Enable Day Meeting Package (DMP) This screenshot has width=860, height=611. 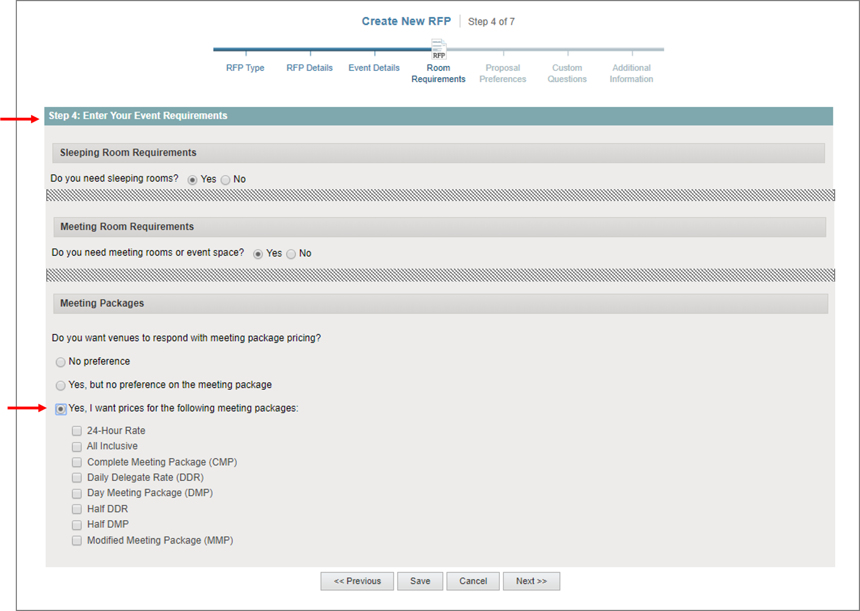(77, 493)
